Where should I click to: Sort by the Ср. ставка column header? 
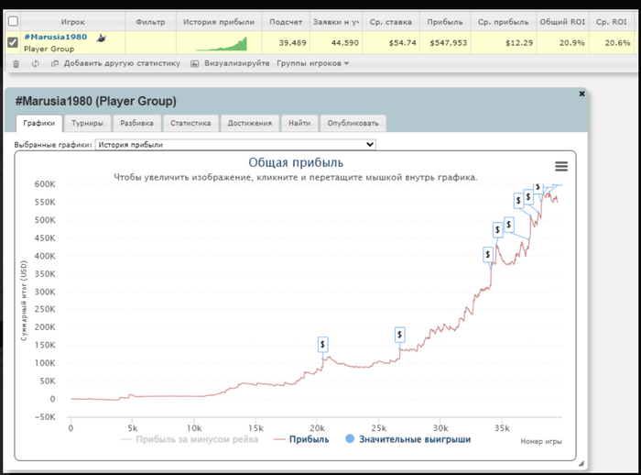(x=391, y=22)
